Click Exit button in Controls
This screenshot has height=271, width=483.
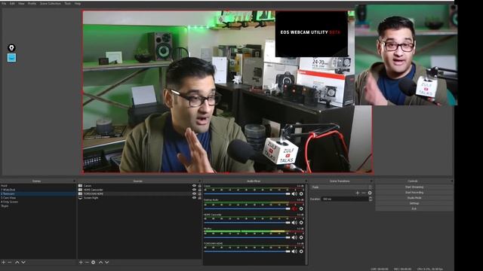pyautogui.click(x=414, y=209)
